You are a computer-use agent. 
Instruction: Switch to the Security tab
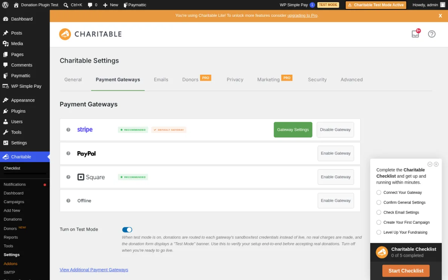[x=317, y=80]
